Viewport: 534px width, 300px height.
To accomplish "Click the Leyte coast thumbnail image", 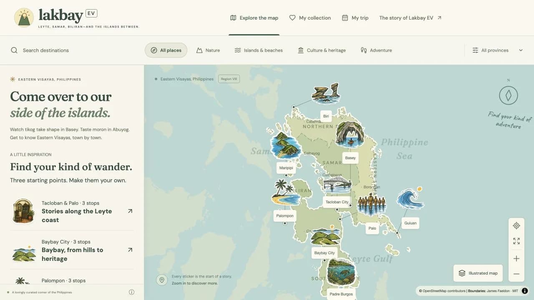I will (x=23, y=211).
